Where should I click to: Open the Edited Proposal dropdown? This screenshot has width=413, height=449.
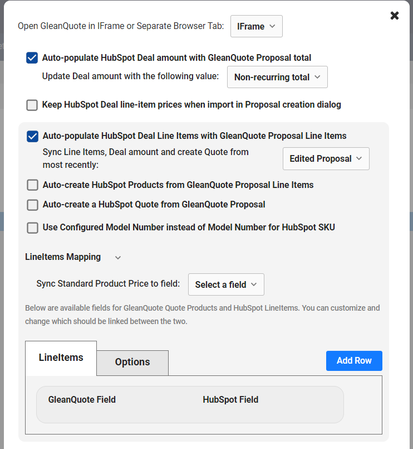coord(326,158)
